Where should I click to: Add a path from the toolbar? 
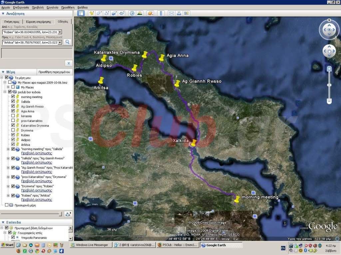[107, 13]
